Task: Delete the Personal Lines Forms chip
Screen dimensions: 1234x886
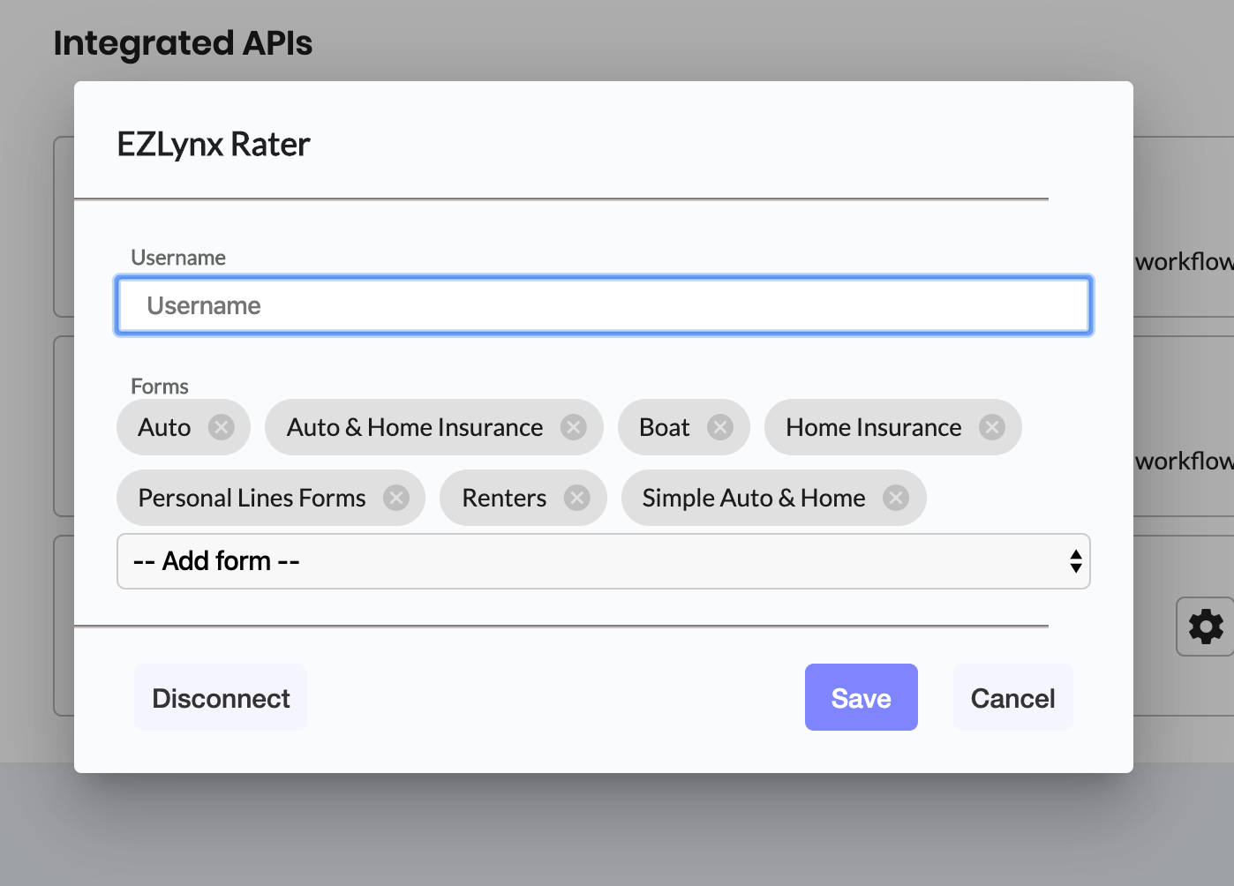Action: click(396, 498)
